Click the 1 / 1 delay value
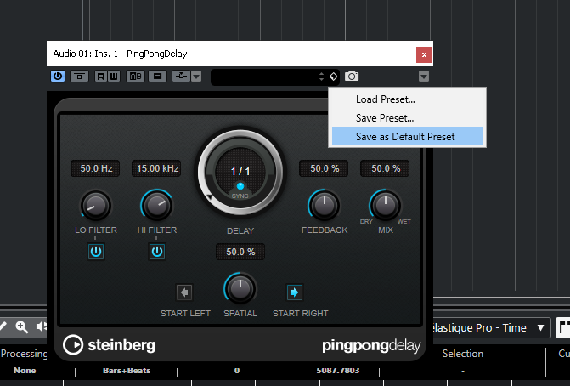The image size is (570, 386). (240, 172)
